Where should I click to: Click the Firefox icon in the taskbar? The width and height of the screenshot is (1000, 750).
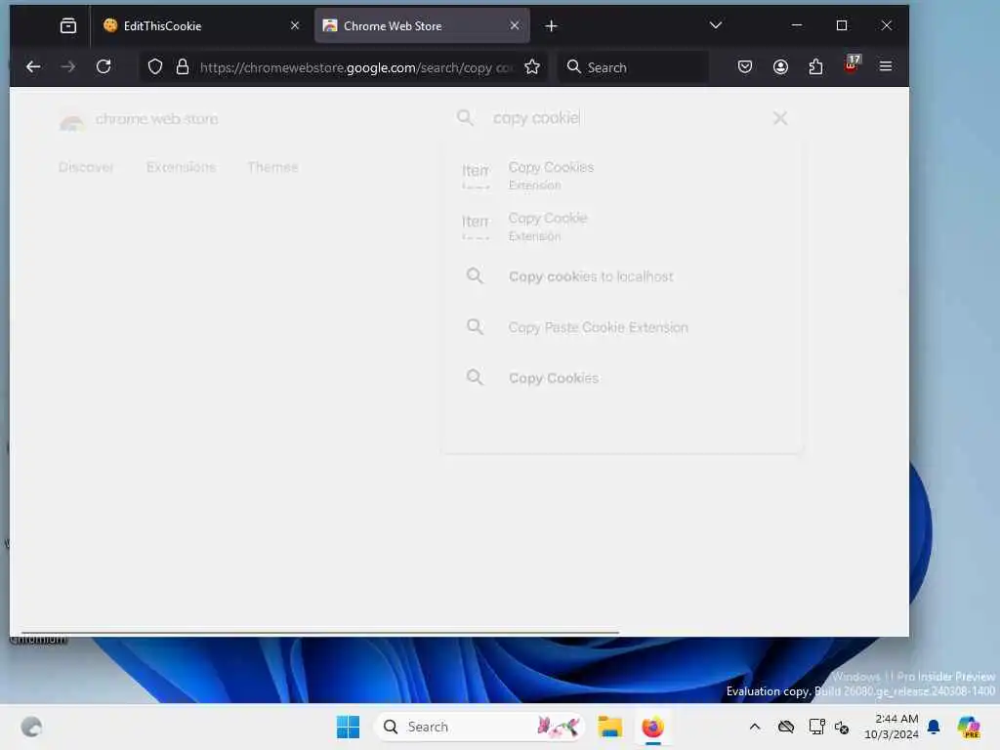point(652,727)
